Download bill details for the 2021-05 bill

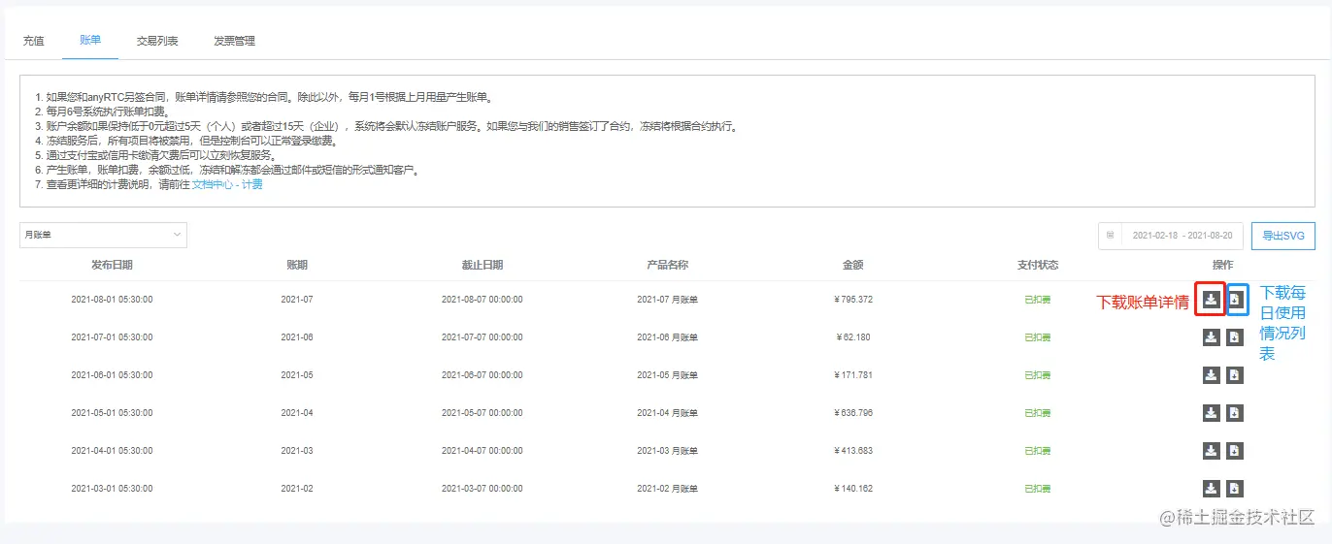1211,375
